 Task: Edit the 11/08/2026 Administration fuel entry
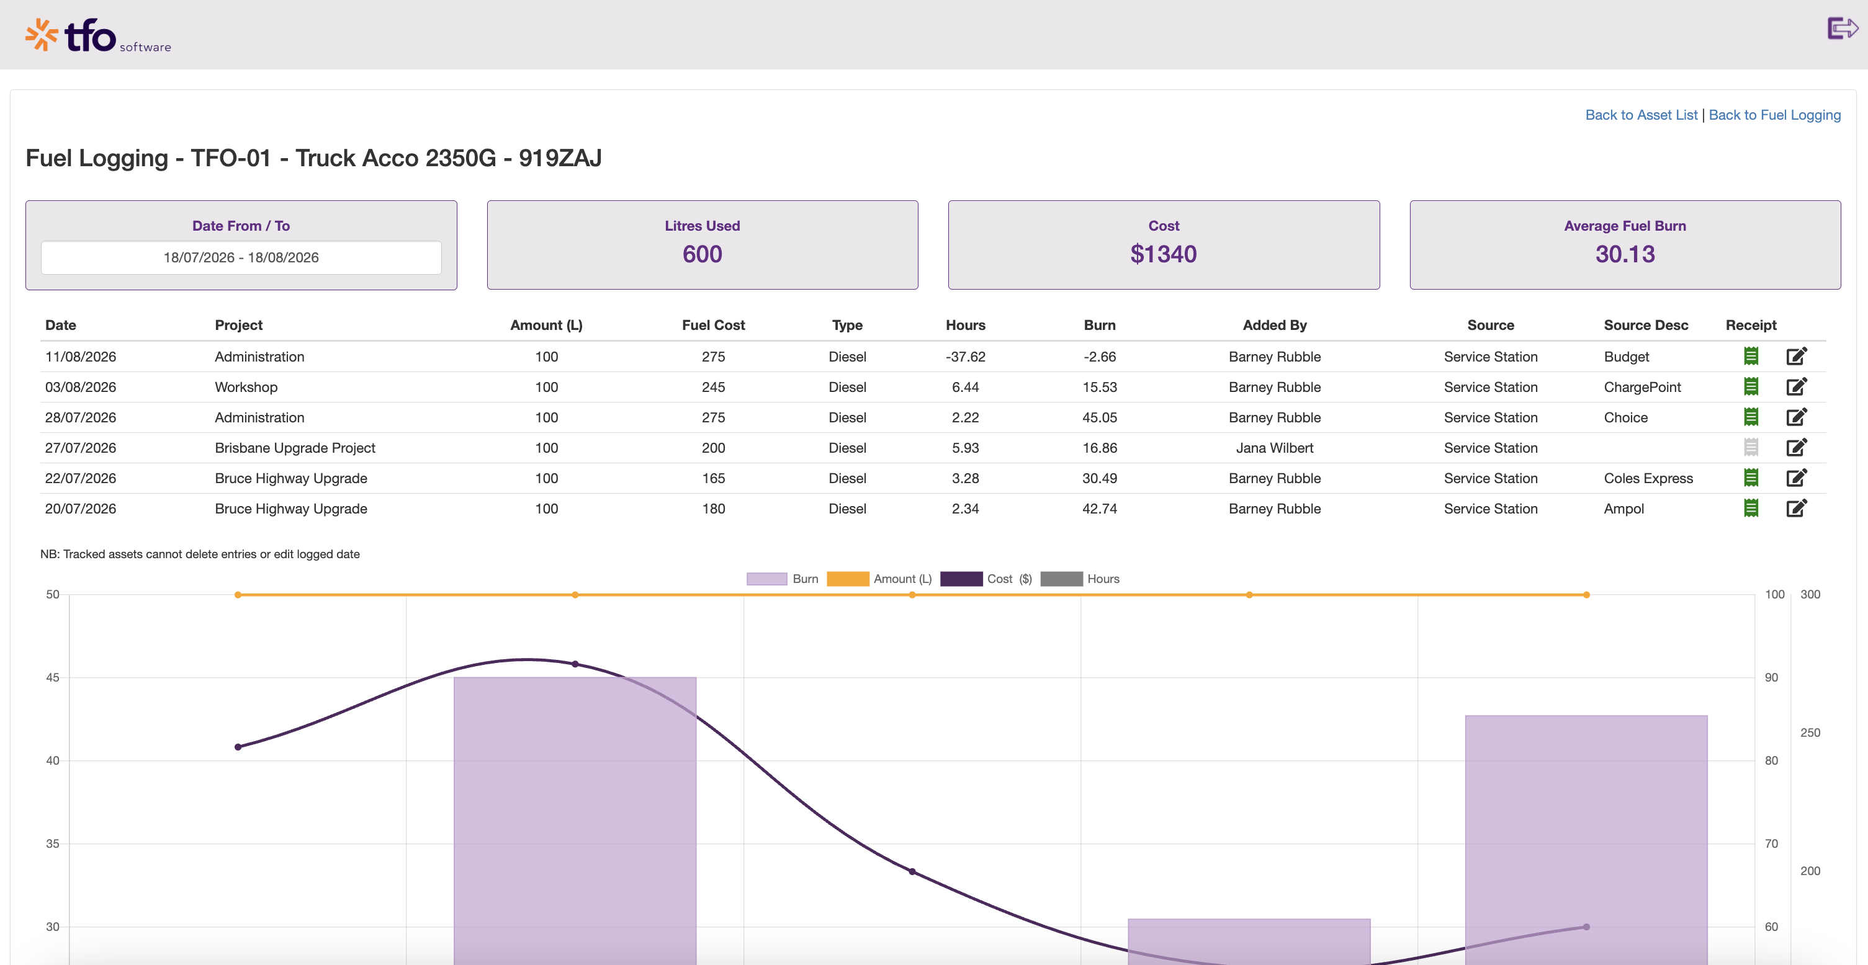pyautogui.click(x=1796, y=356)
